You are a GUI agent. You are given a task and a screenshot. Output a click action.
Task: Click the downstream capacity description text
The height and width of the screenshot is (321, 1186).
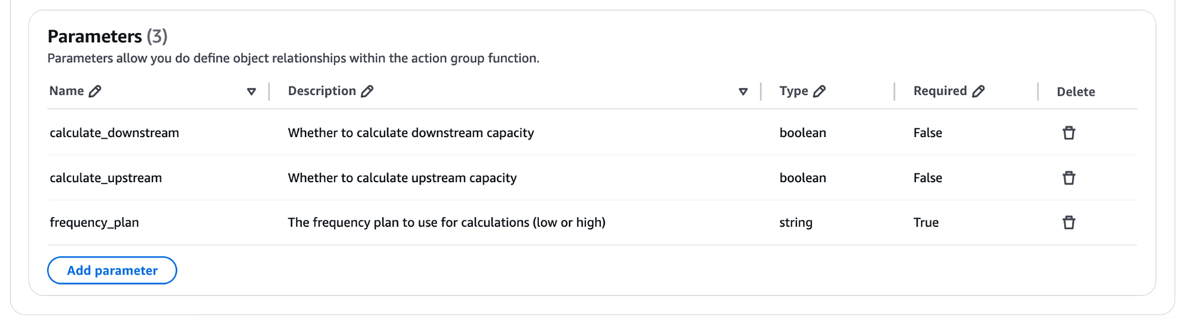411,133
